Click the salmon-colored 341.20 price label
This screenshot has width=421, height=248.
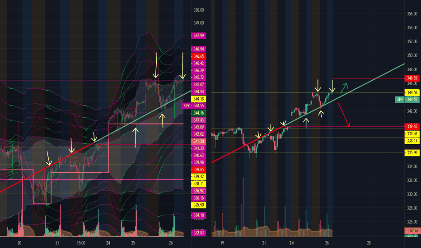[198, 141]
